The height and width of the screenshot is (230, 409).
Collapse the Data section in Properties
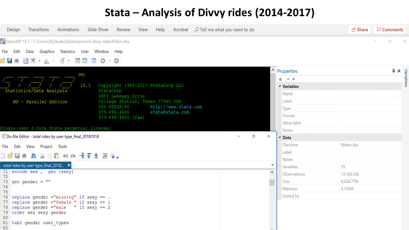click(x=279, y=137)
